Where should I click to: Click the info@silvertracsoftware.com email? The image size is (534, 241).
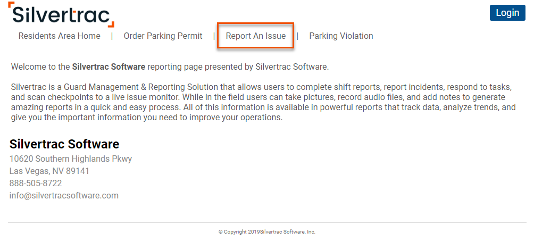pyautogui.click(x=64, y=196)
